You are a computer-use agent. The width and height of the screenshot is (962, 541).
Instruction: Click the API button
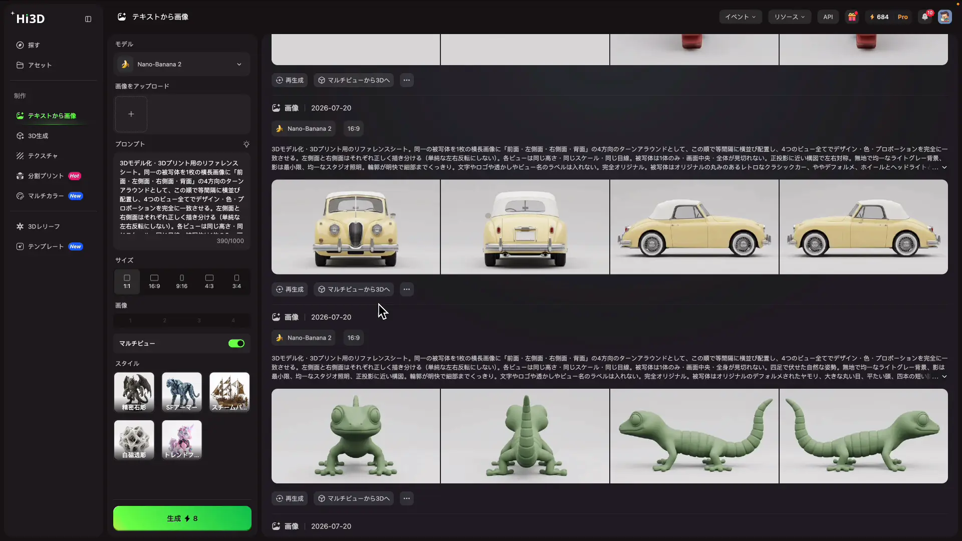[828, 17]
